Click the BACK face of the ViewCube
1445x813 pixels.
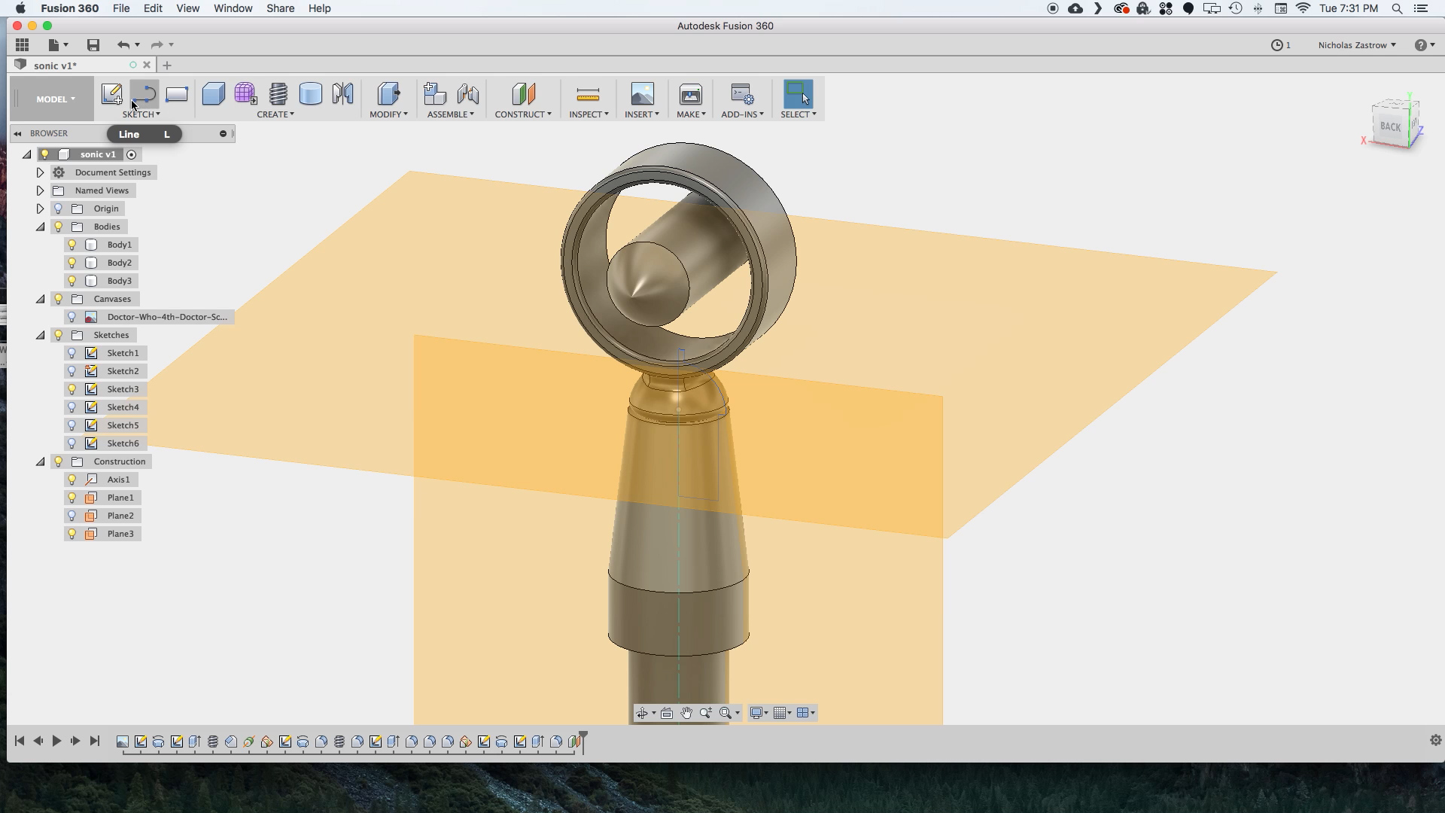pos(1391,126)
